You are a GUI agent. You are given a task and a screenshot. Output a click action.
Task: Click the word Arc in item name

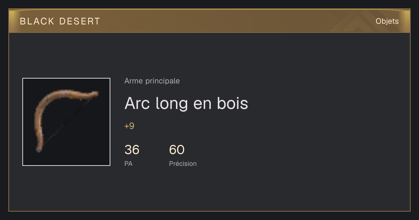[x=138, y=103]
